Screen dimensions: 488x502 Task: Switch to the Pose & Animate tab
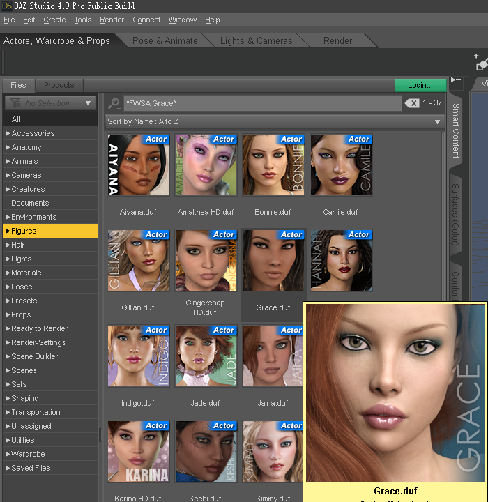pos(165,40)
